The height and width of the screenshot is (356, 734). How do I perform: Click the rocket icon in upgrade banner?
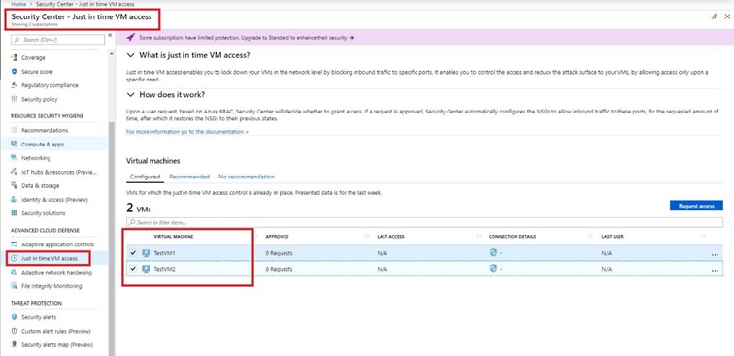point(131,37)
